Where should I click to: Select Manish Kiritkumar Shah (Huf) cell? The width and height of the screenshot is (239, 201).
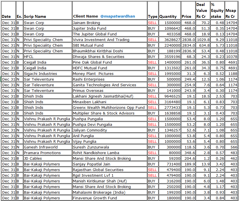110,181
